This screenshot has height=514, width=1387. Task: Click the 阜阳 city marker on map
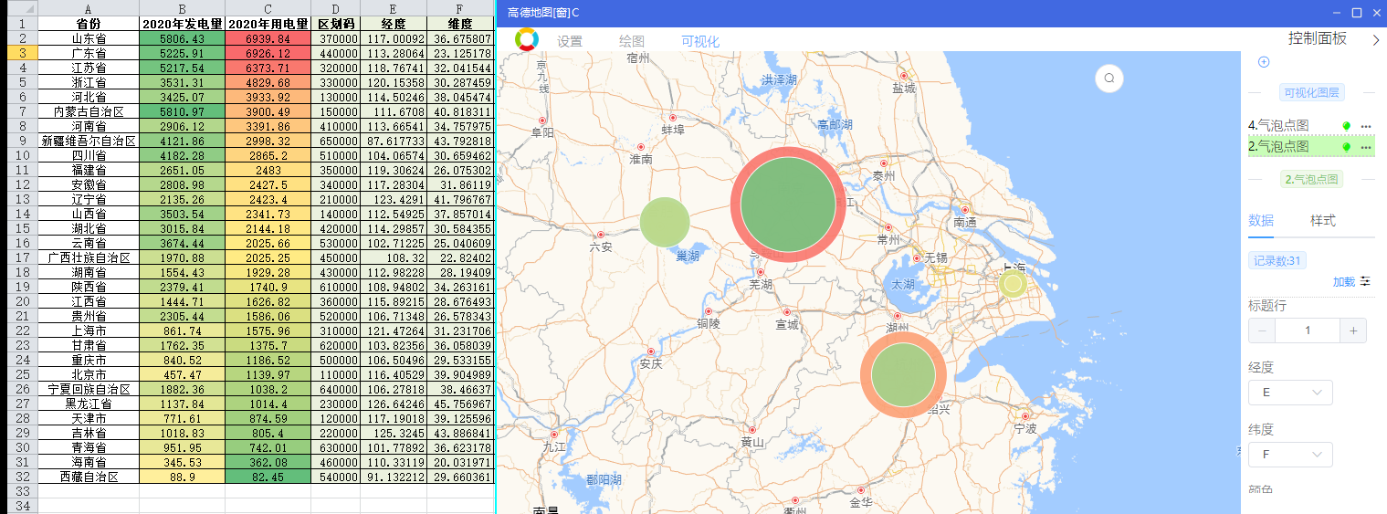tap(542, 121)
